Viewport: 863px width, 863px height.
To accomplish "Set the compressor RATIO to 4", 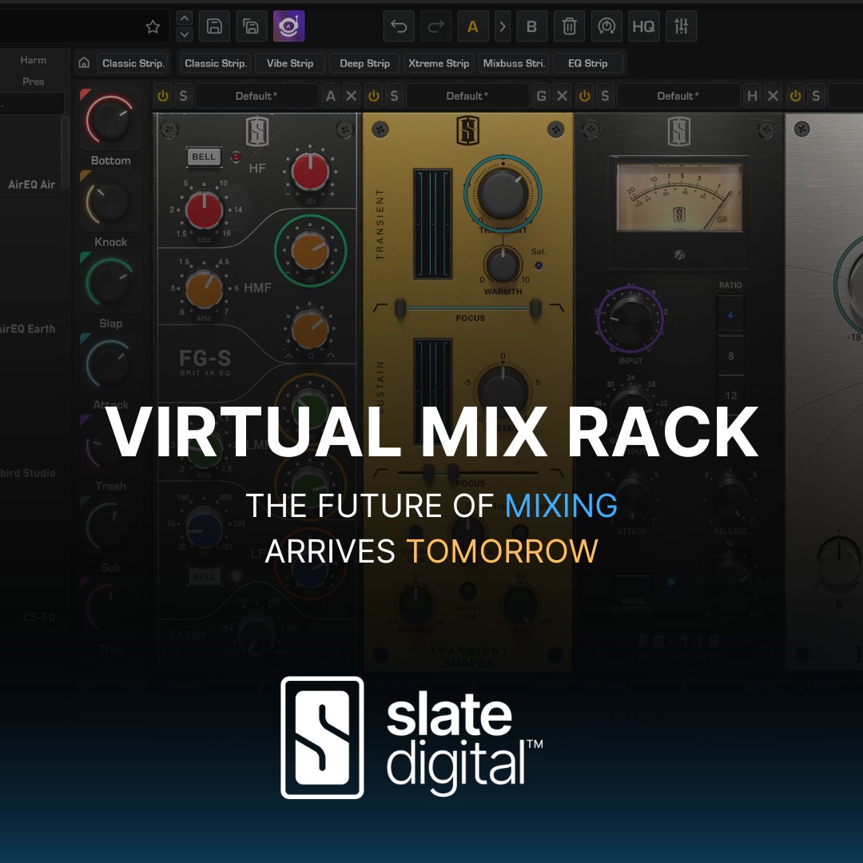I will (730, 315).
